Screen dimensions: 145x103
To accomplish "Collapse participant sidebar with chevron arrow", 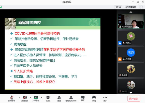I will click(115, 54).
